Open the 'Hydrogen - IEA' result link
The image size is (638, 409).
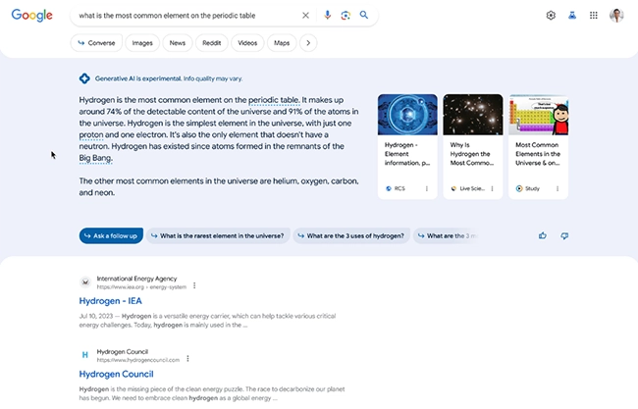(x=110, y=301)
